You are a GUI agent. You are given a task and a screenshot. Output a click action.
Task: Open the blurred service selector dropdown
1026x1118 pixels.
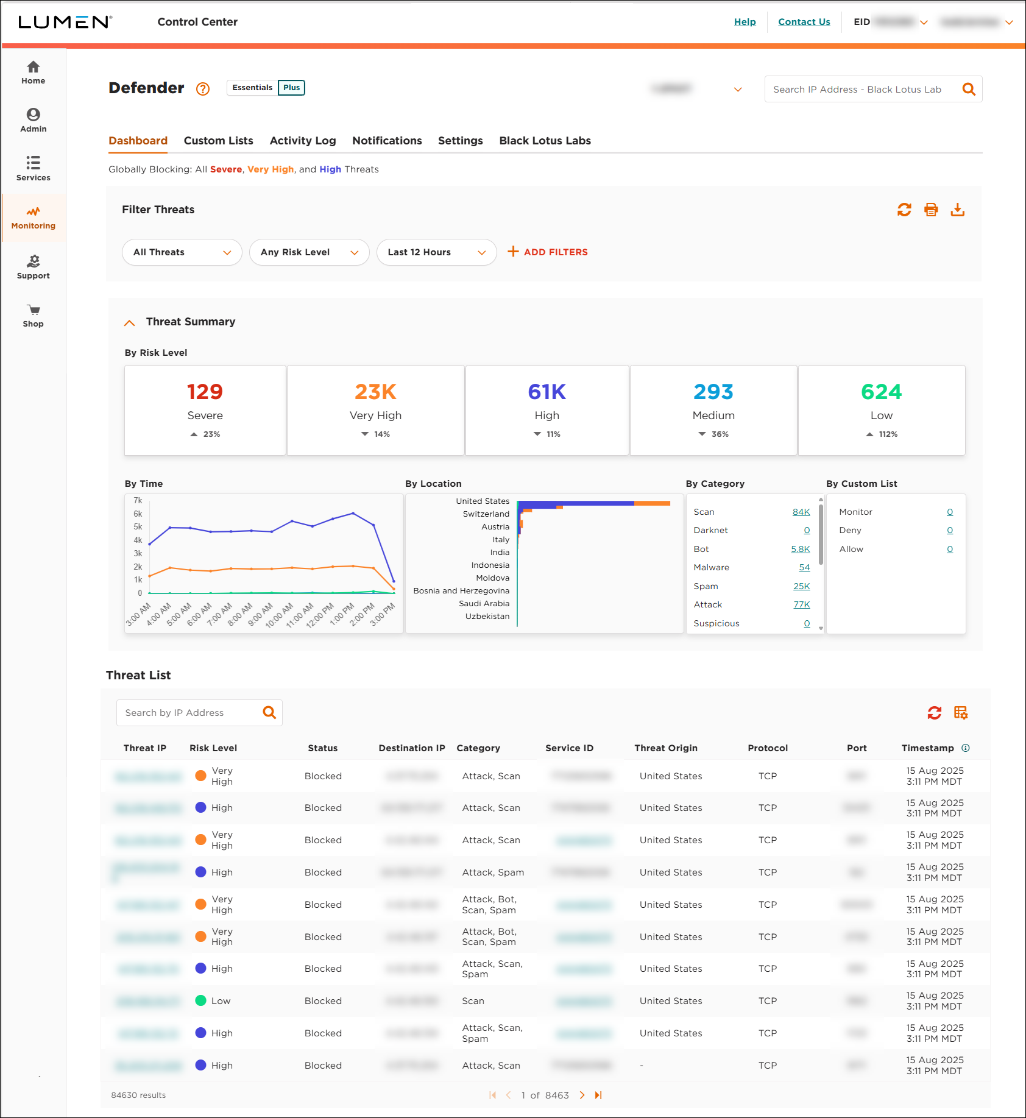738,90
